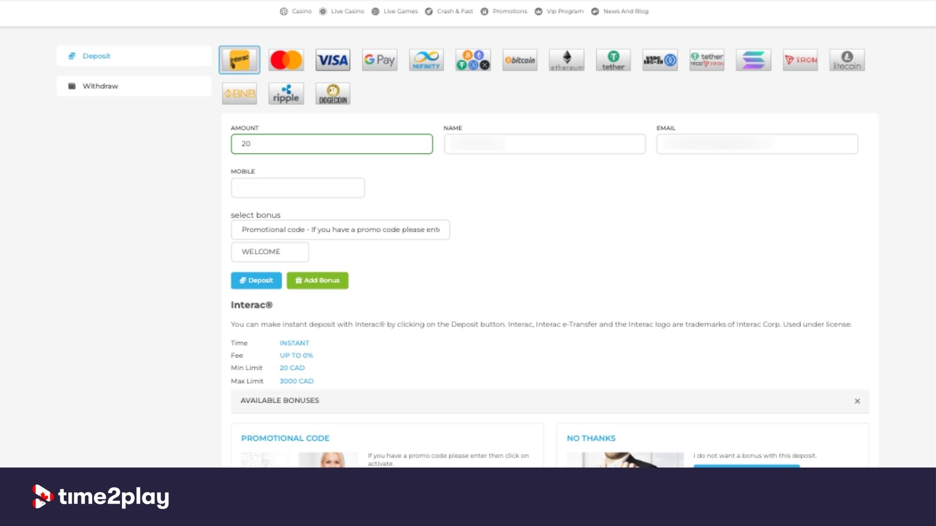Choose the Mastercard payment icon
This screenshot has width=936, height=526.
[286, 60]
